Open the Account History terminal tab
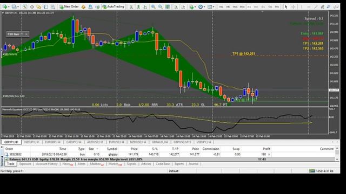Viewport: 346px width, 194px height. click(46, 164)
